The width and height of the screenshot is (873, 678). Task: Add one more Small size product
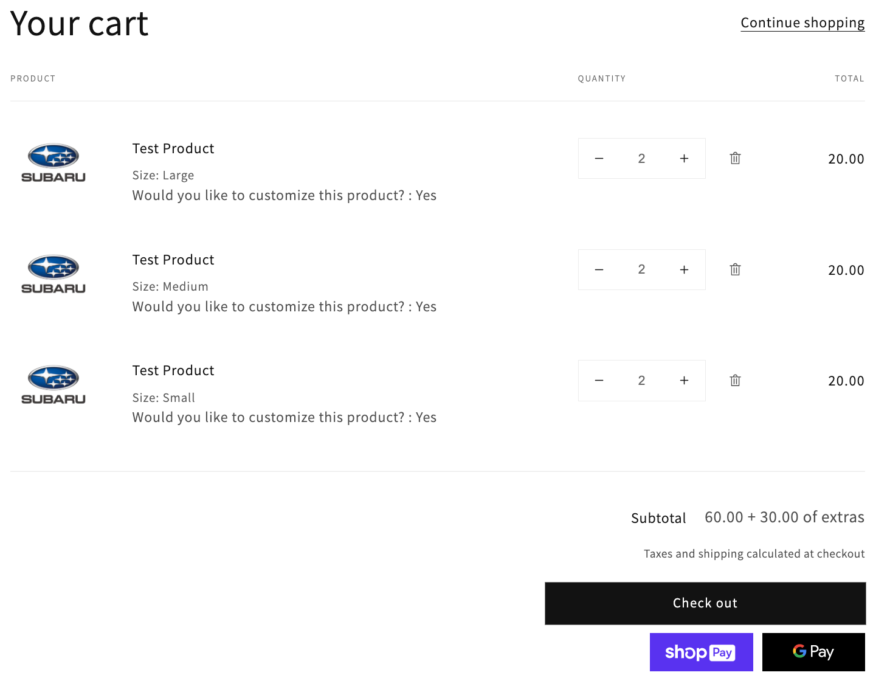pos(684,381)
